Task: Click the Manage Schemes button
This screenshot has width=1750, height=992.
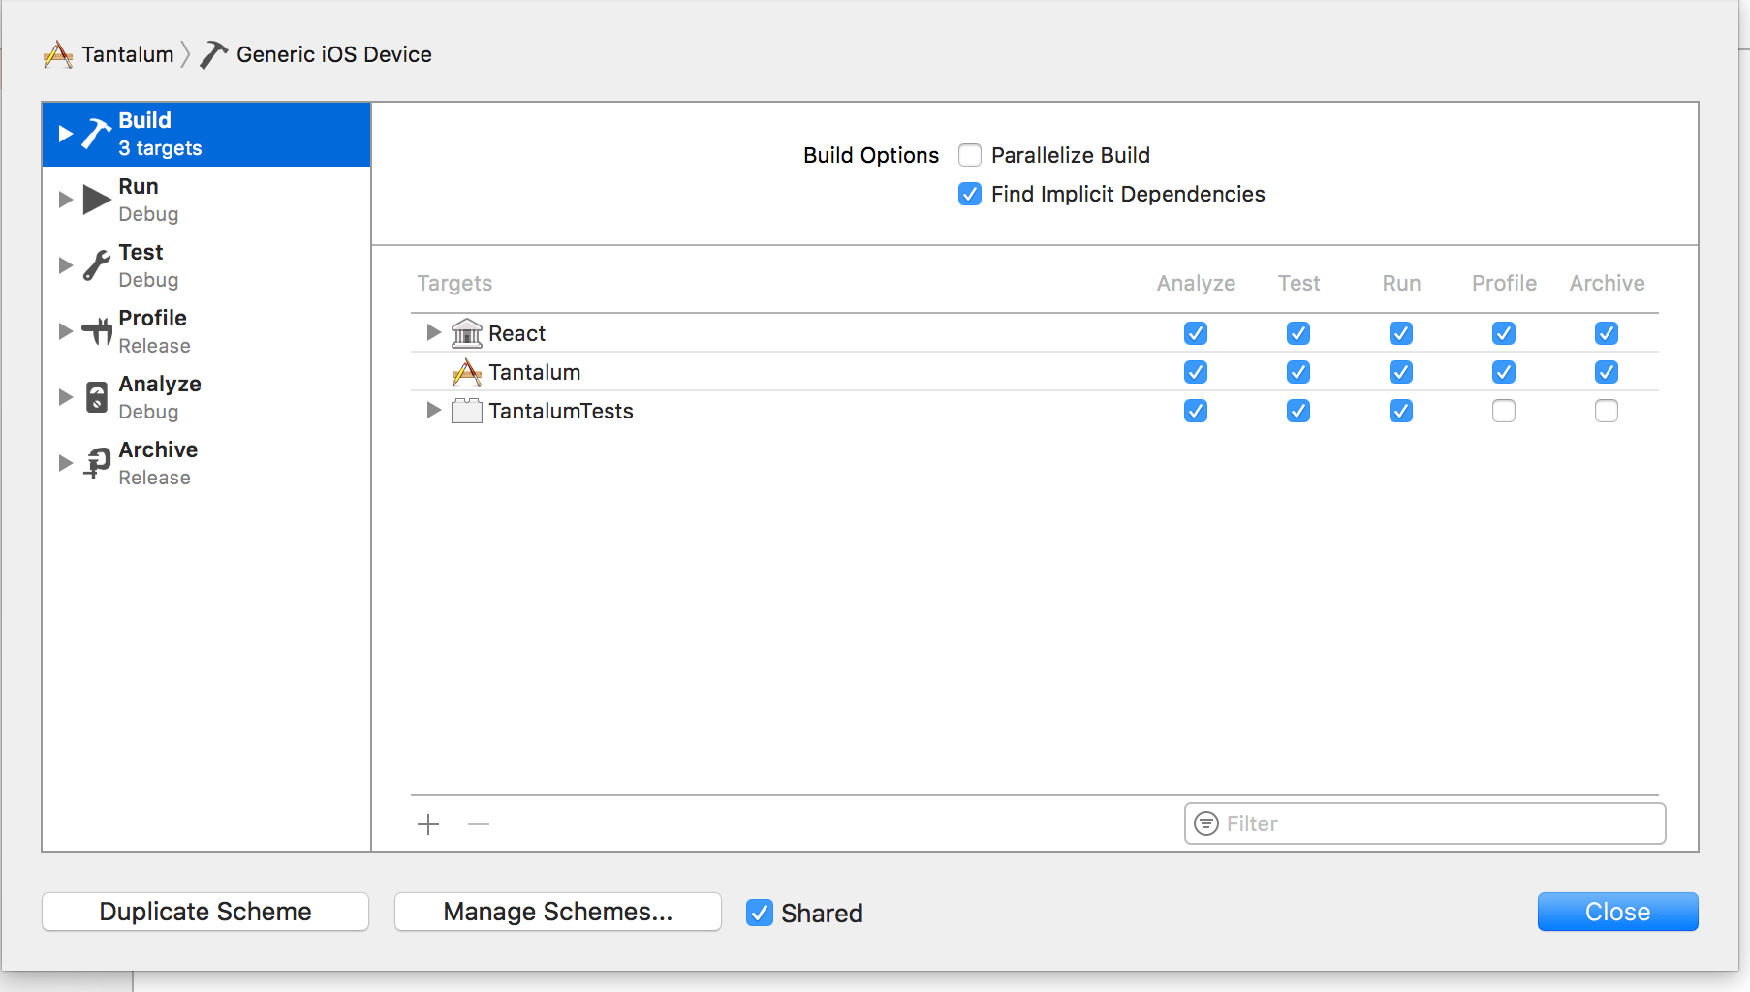Action: (x=558, y=912)
